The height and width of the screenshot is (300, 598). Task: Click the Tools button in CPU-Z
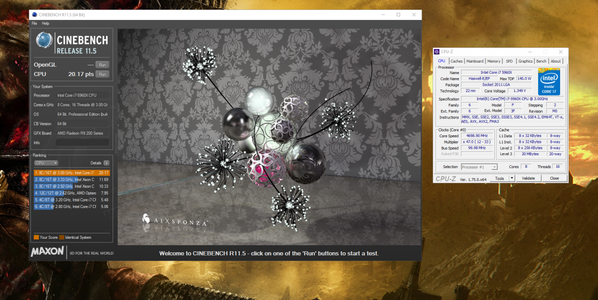pos(499,178)
